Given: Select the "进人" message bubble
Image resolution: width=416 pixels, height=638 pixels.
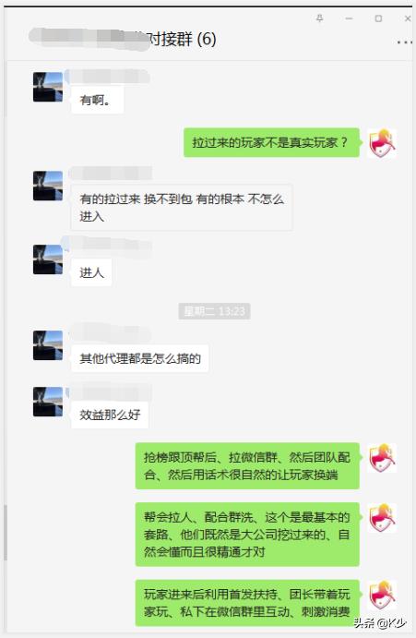Looking at the screenshot, I should point(91,272).
